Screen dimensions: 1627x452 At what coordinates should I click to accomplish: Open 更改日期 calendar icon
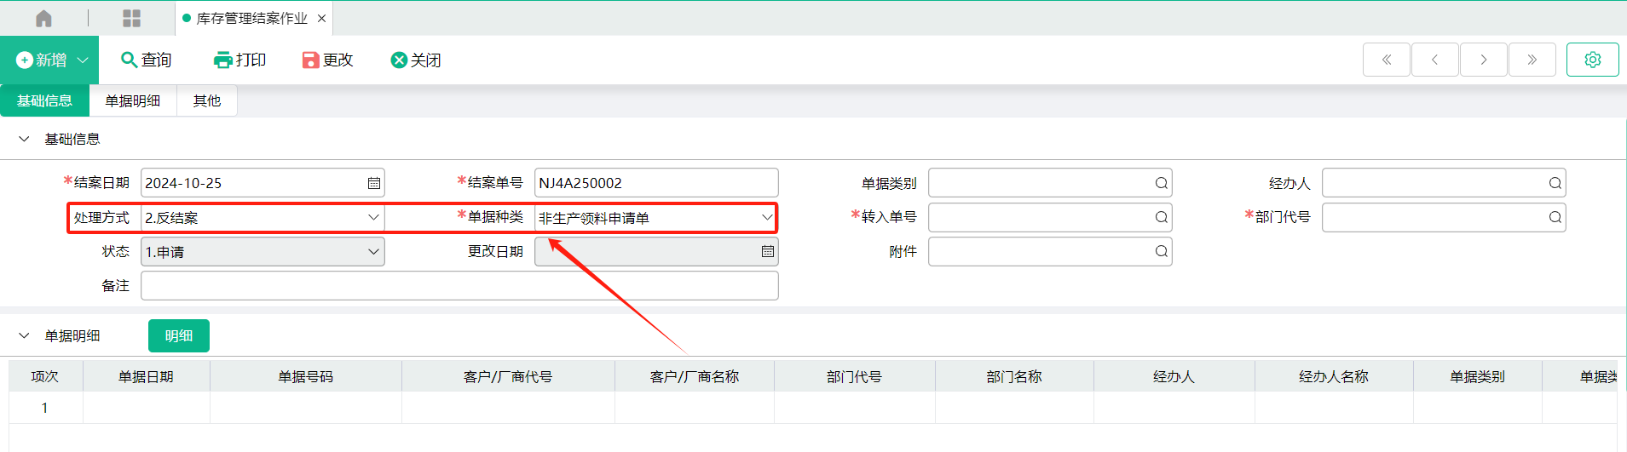point(767,252)
